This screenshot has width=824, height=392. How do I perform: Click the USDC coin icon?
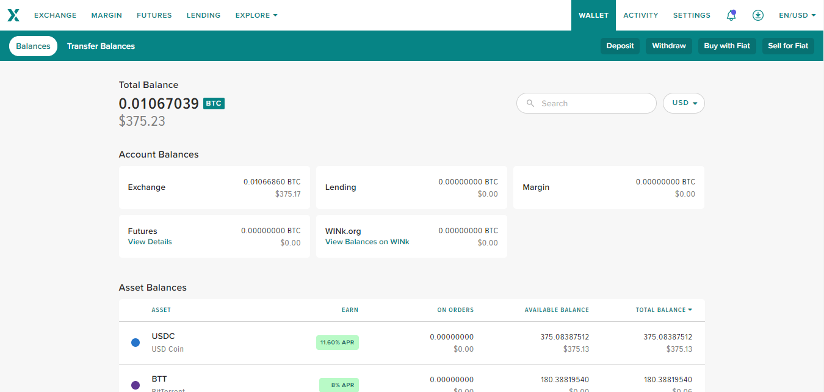[136, 343]
